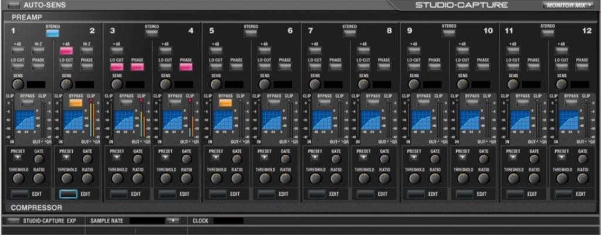Turn off +48 phantom power on channel 2
This screenshot has width=601, height=235.
tap(66, 51)
